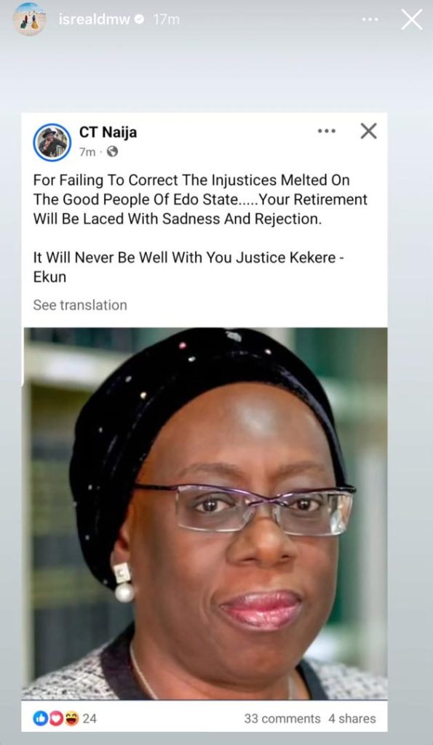
Task: Click the 7m post timestamp
Action: 87,152
